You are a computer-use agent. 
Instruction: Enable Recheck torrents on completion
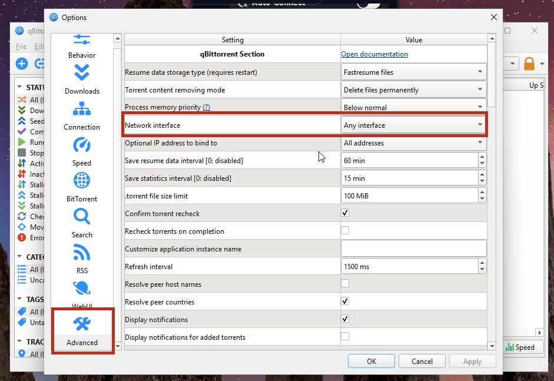(345, 230)
